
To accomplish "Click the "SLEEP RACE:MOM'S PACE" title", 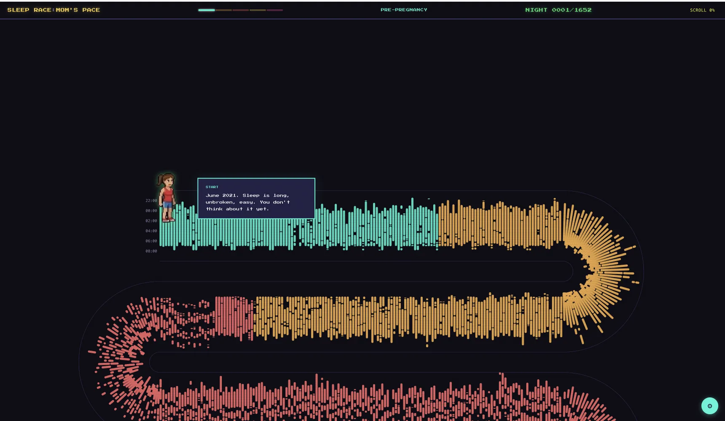I will [54, 10].
